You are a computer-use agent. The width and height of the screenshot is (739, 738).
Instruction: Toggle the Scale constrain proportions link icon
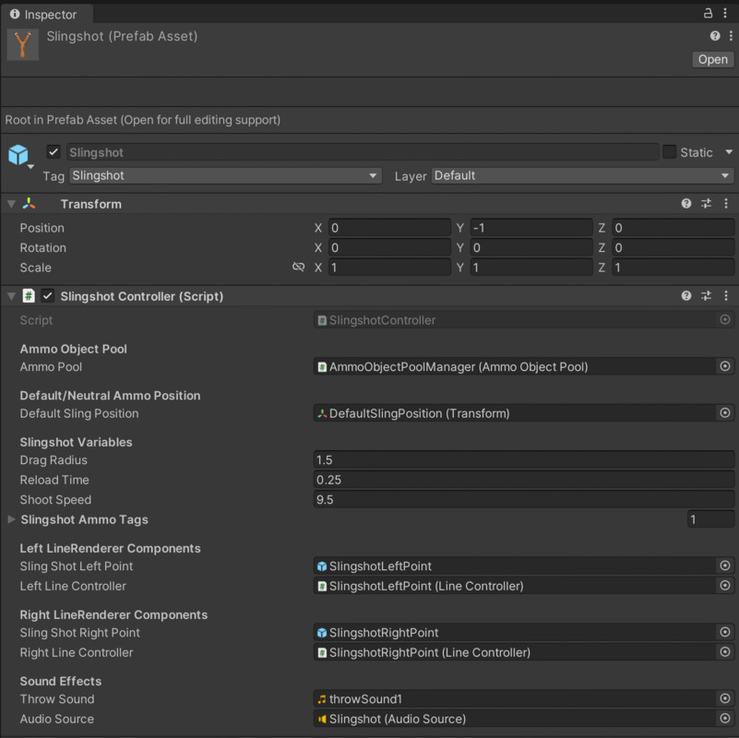[298, 268]
